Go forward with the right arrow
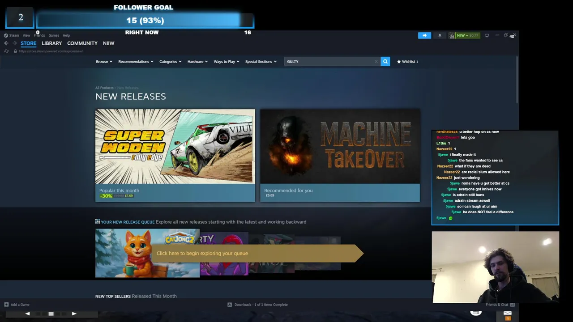The height and width of the screenshot is (322, 573). pos(15,43)
